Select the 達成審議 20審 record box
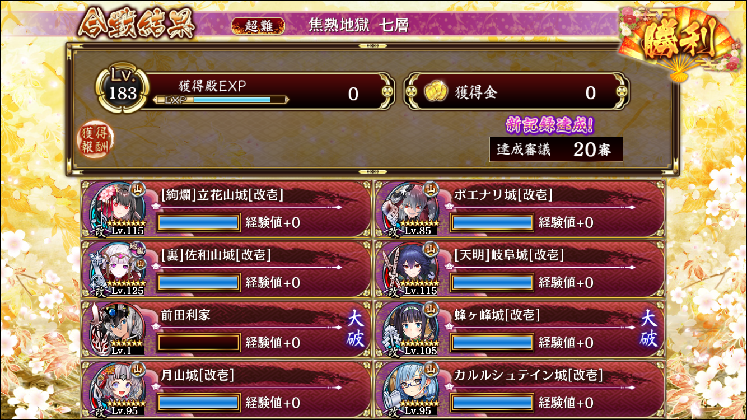Screen dimensions: 747x420 [556, 150]
